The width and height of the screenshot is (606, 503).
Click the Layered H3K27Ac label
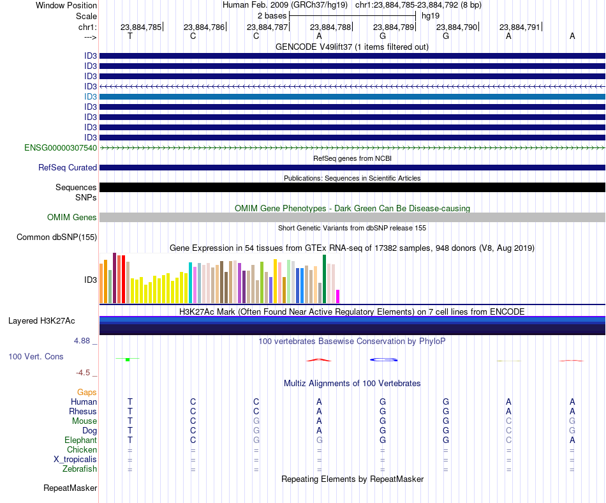[x=41, y=320]
